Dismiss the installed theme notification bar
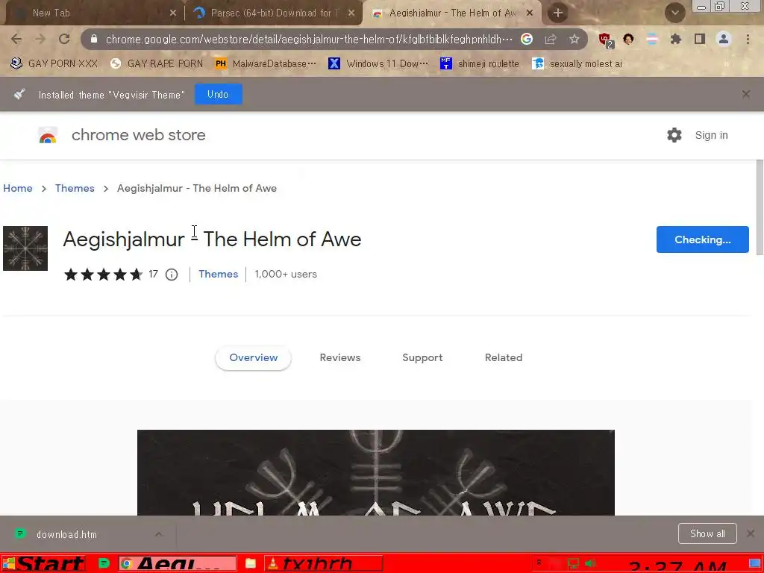 pyautogui.click(x=746, y=94)
